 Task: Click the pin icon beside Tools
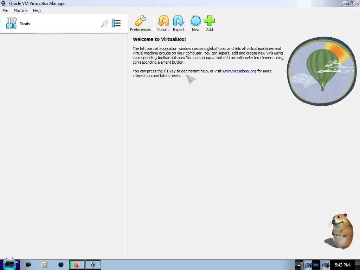pos(105,24)
